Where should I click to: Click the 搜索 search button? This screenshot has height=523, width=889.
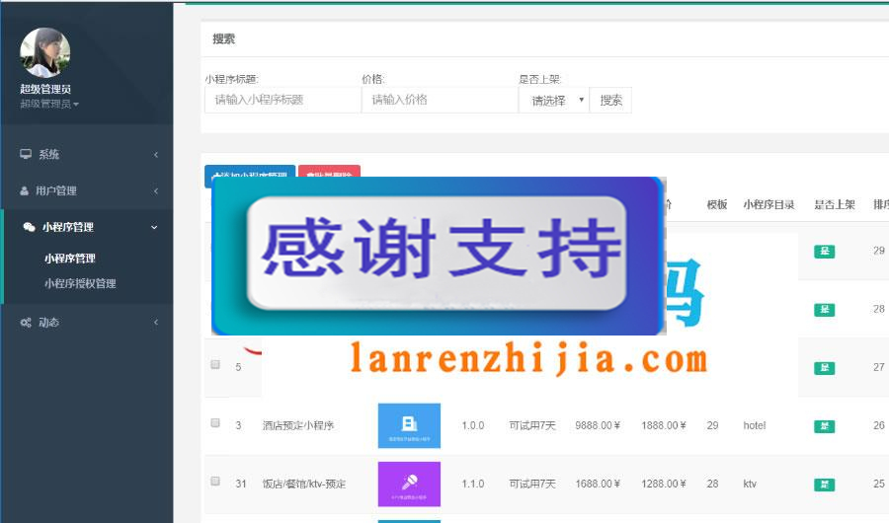(610, 101)
